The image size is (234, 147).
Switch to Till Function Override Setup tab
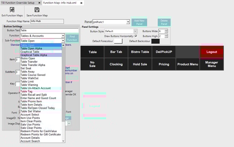tap(18, 3)
